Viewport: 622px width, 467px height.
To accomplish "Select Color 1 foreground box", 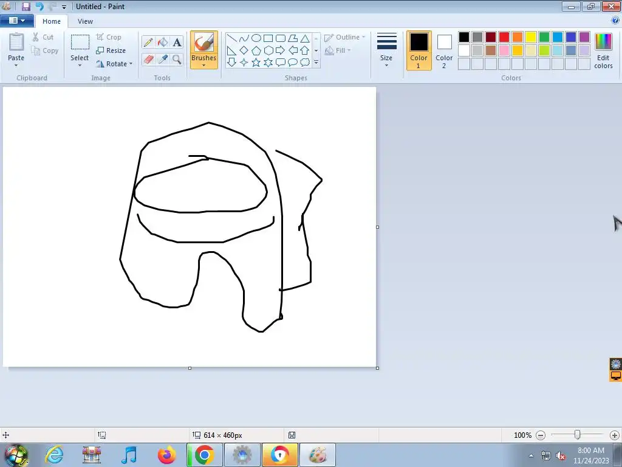I will (x=419, y=50).
